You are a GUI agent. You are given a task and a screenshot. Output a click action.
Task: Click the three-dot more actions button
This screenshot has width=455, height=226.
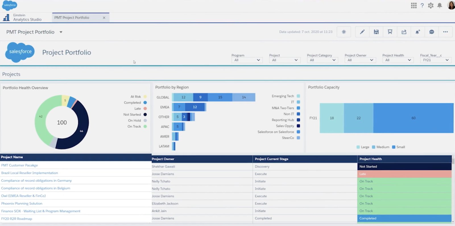pos(445,32)
